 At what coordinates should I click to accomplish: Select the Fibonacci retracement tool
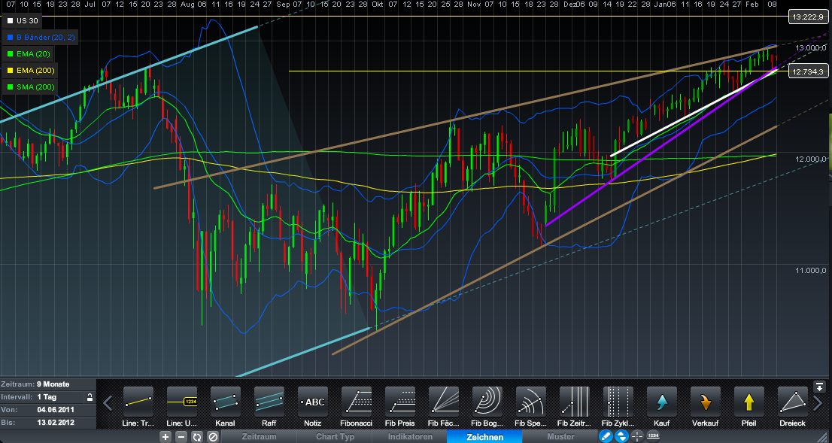pos(357,402)
